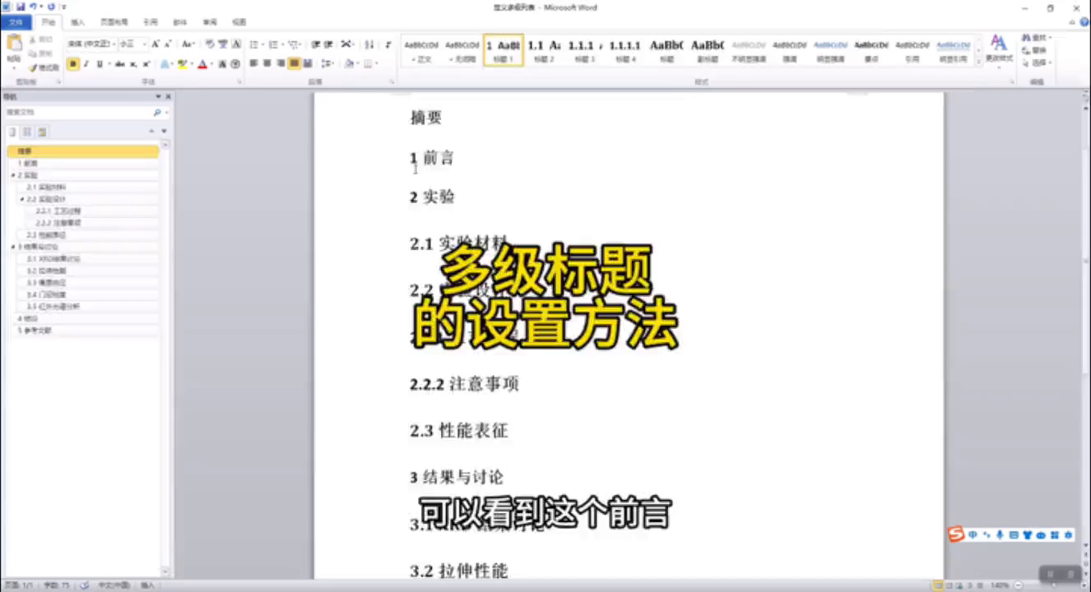Show page thumbnails view in navigation pane
Screen dimensions: 1091x592
(x=27, y=132)
